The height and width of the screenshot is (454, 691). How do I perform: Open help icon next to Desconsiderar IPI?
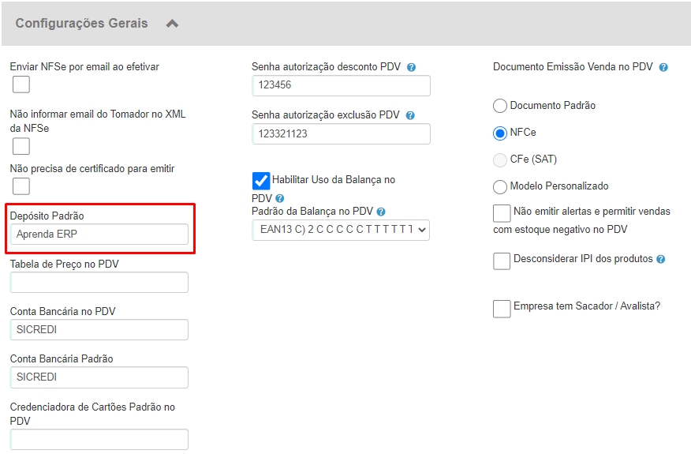[x=660, y=259]
